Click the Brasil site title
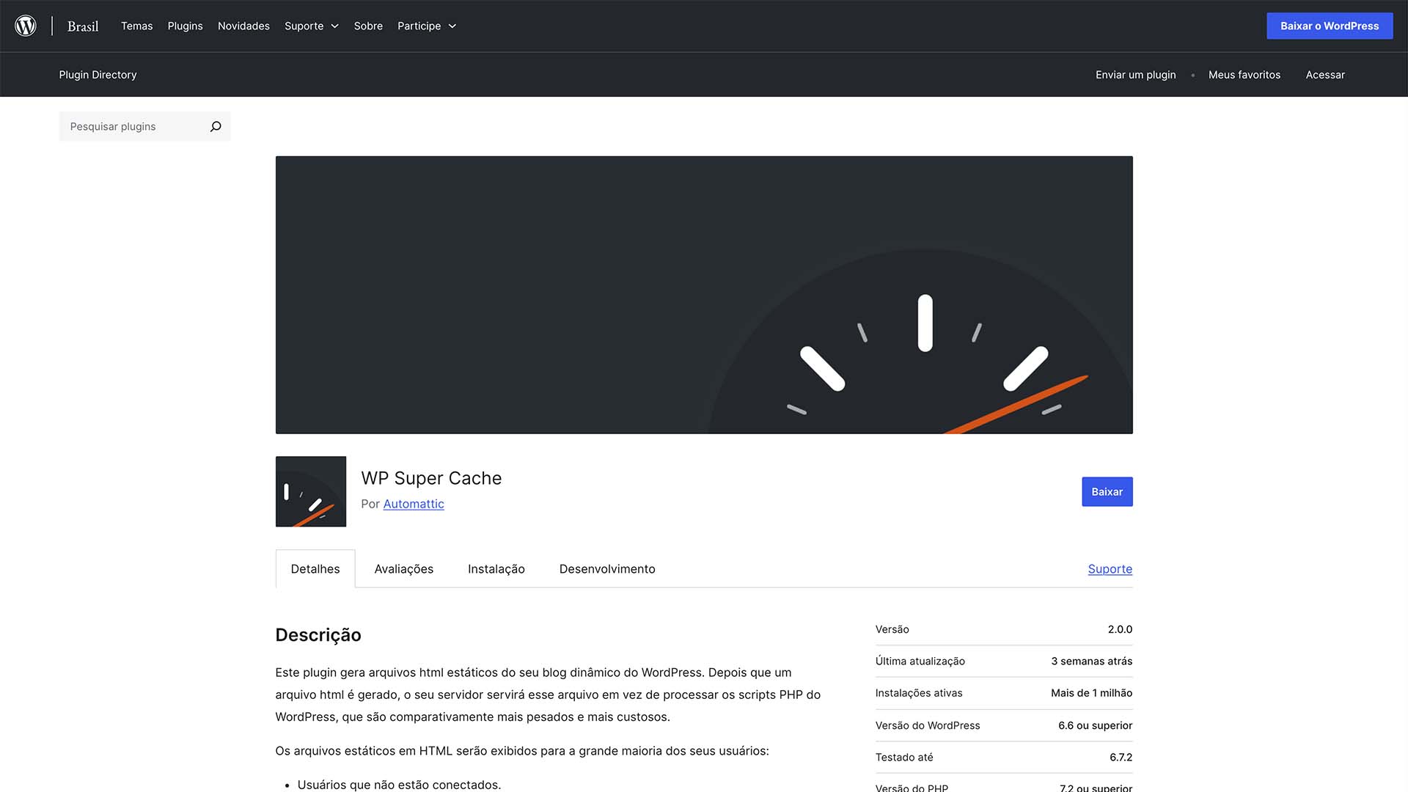Image resolution: width=1408 pixels, height=792 pixels. point(83,26)
